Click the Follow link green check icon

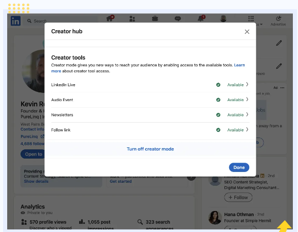click(x=218, y=130)
